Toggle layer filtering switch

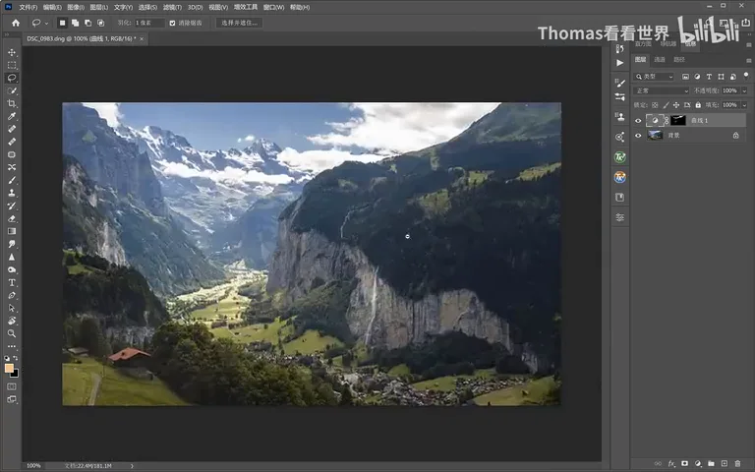746,76
